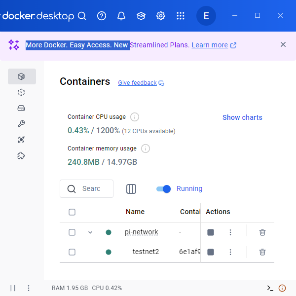Open Volumes view in sidebar
Image resolution: width=296 pixels, height=296 pixels.
[21, 108]
